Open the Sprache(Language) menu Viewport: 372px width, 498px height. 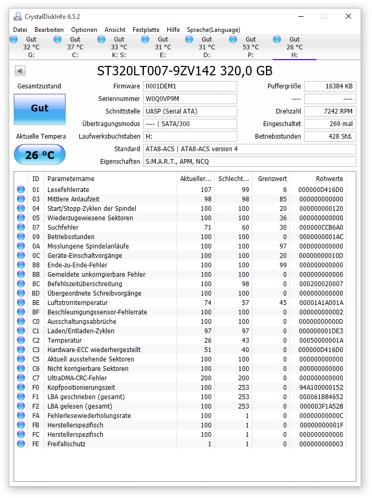(x=214, y=29)
